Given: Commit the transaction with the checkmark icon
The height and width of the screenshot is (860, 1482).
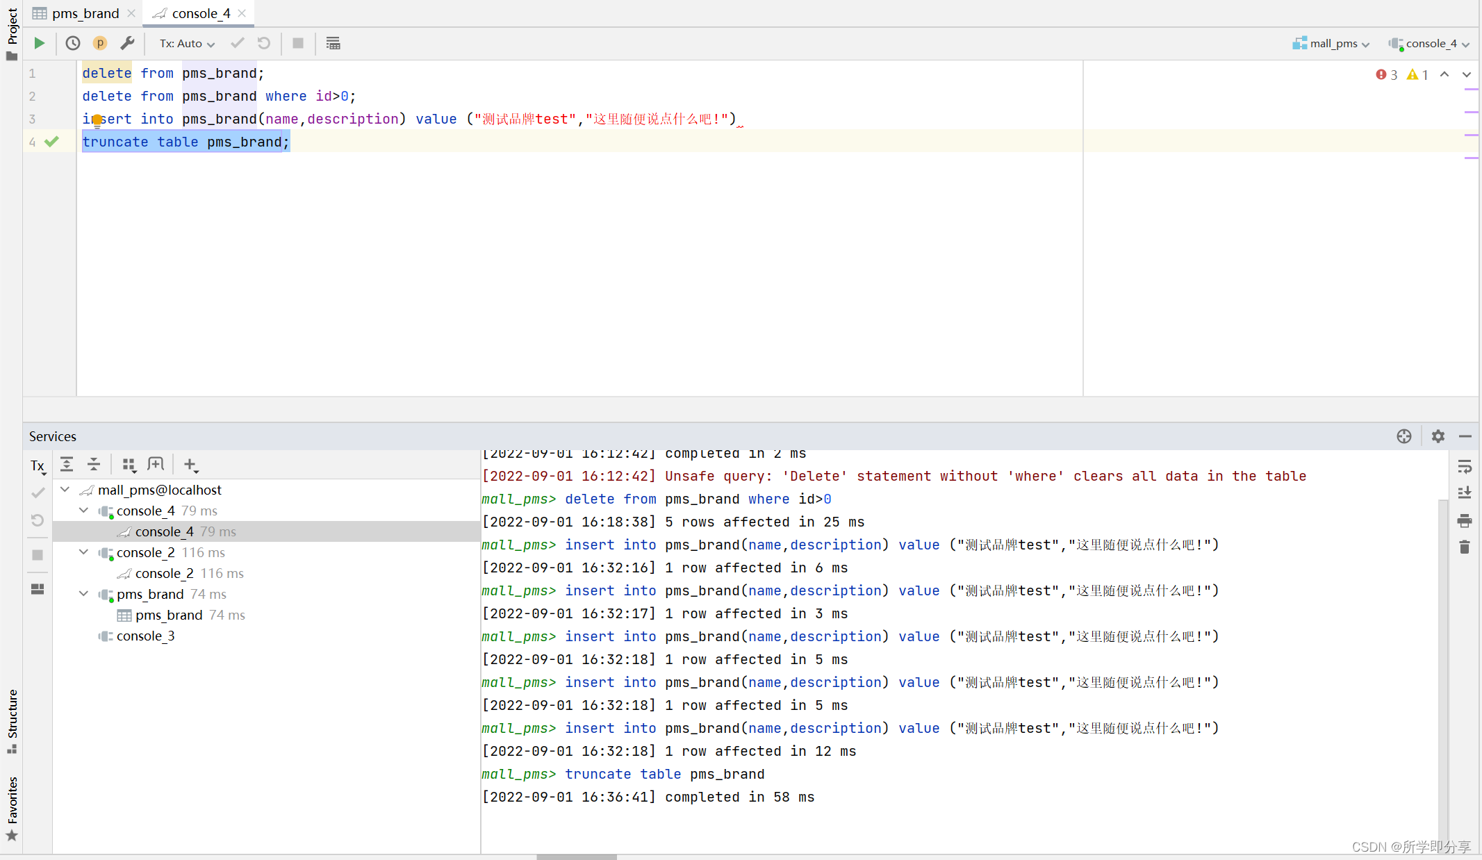Looking at the screenshot, I should point(237,43).
